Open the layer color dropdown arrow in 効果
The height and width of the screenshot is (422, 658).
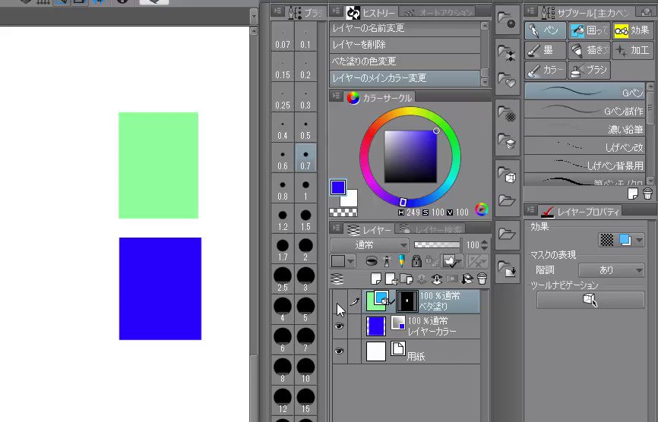click(639, 240)
